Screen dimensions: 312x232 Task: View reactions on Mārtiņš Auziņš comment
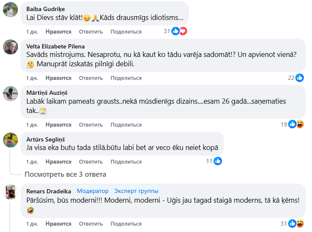(296, 124)
